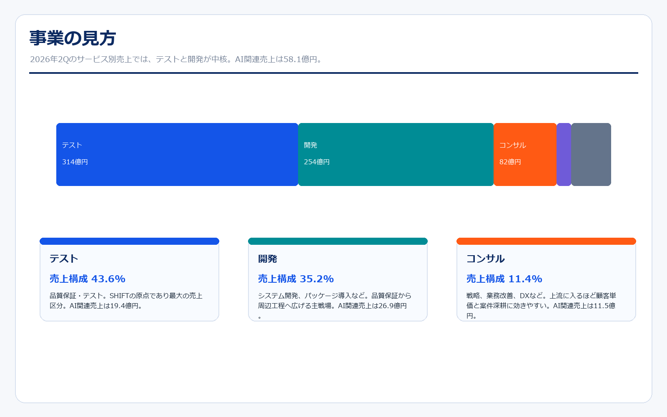Click the teal 開発 254億円 bar segment
The image size is (667, 417).
pos(396,154)
